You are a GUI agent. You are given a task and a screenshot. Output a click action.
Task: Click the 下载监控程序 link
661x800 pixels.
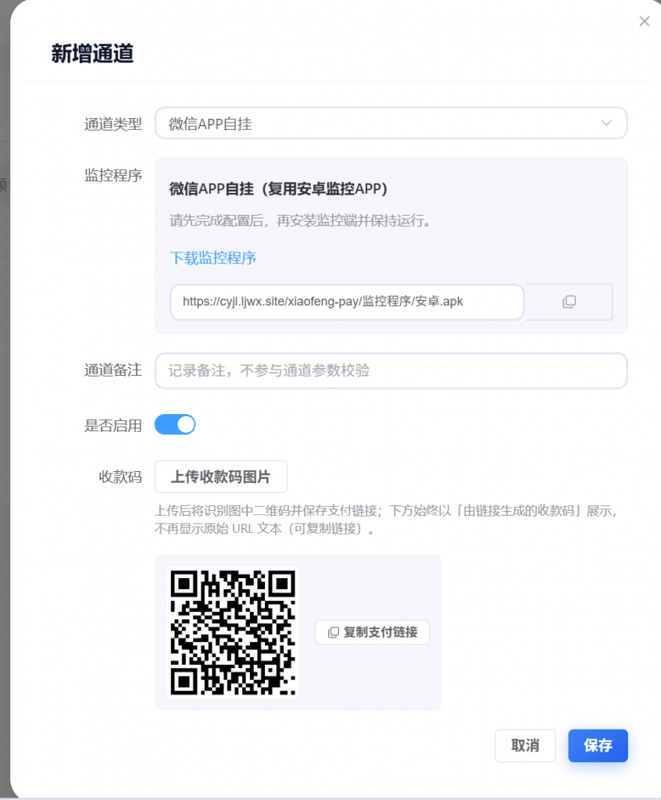coord(213,258)
